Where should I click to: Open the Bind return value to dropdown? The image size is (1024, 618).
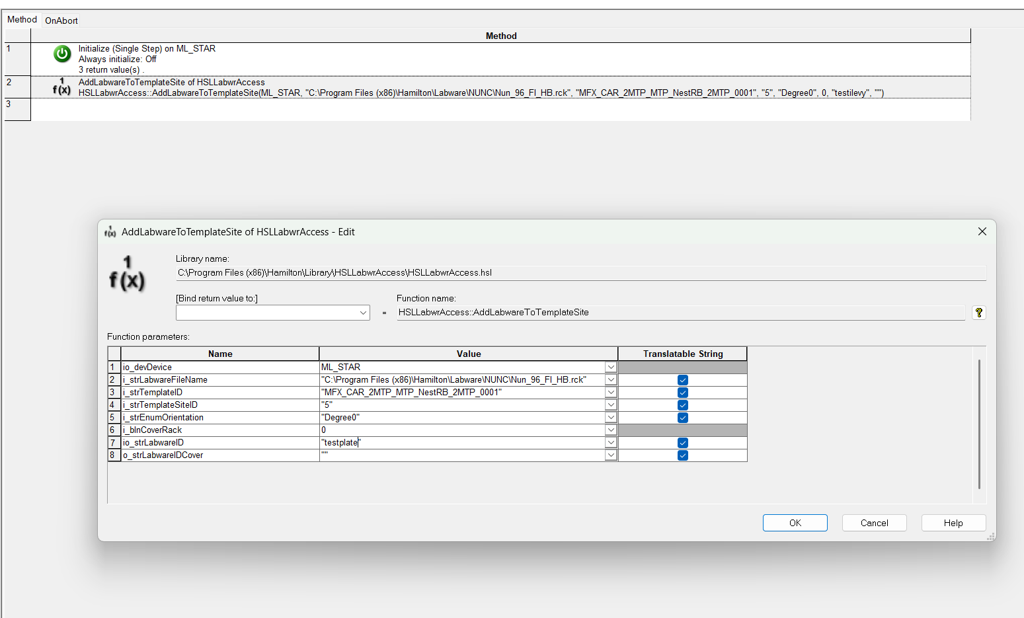click(x=363, y=313)
